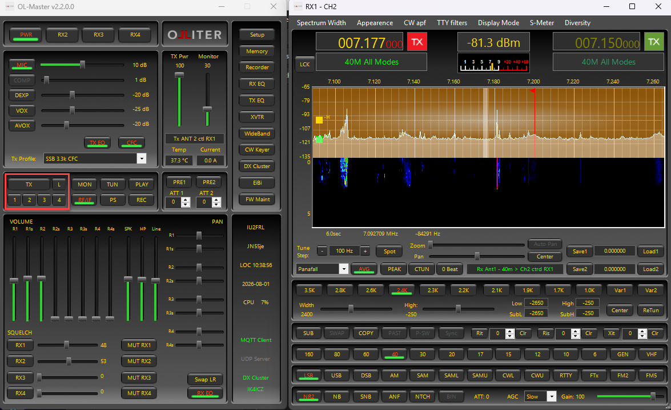Open the Memory panel button
The width and height of the screenshot is (671, 410).
[x=257, y=51]
